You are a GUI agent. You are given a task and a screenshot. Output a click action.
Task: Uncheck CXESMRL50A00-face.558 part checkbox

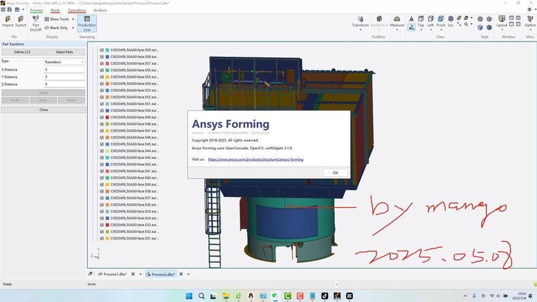click(101, 57)
